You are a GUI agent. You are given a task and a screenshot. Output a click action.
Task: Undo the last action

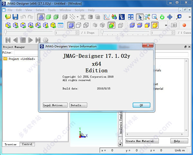(23, 17)
